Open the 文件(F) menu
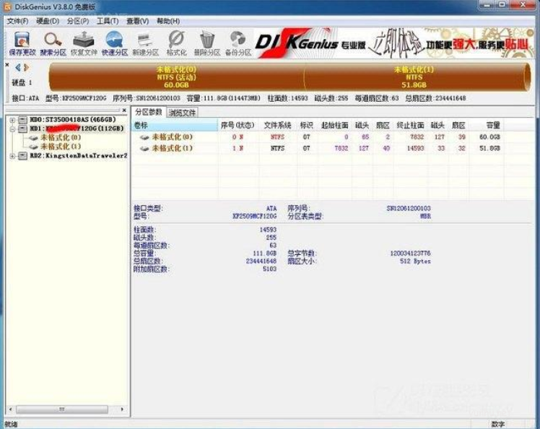Viewport: 540px width, 429px height. [17, 21]
